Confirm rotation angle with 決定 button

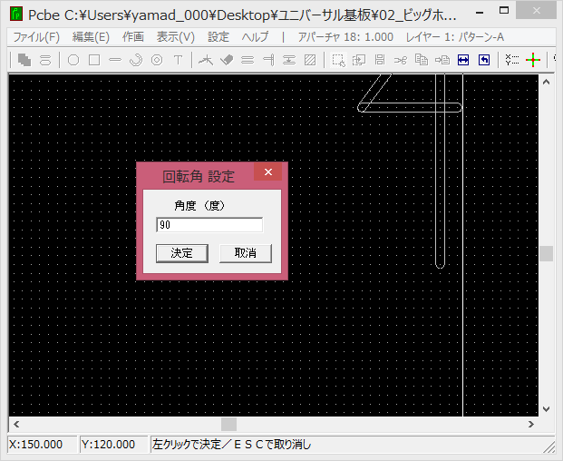pos(182,253)
